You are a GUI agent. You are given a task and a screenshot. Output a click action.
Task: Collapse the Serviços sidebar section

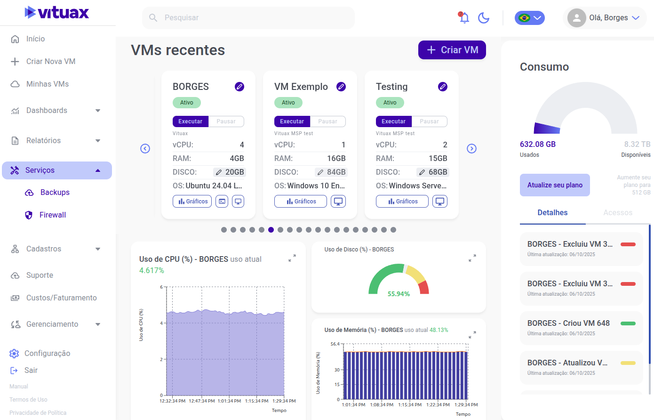(x=98, y=170)
